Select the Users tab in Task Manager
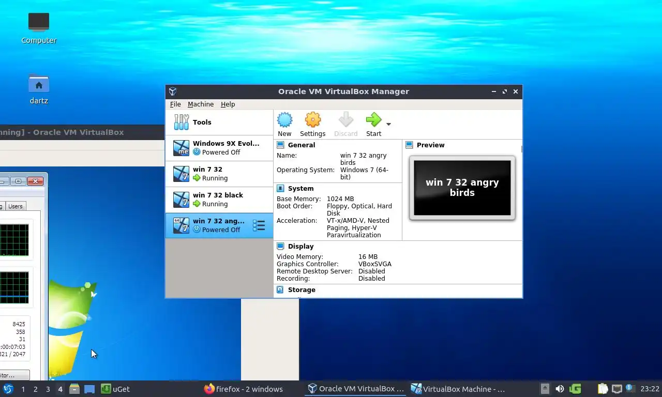Image resolution: width=662 pixels, height=397 pixels. click(16, 206)
